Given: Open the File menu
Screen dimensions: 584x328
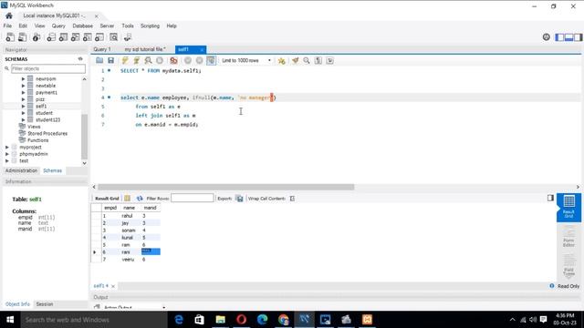Looking at the screenshot, I should tap(7, 26).
